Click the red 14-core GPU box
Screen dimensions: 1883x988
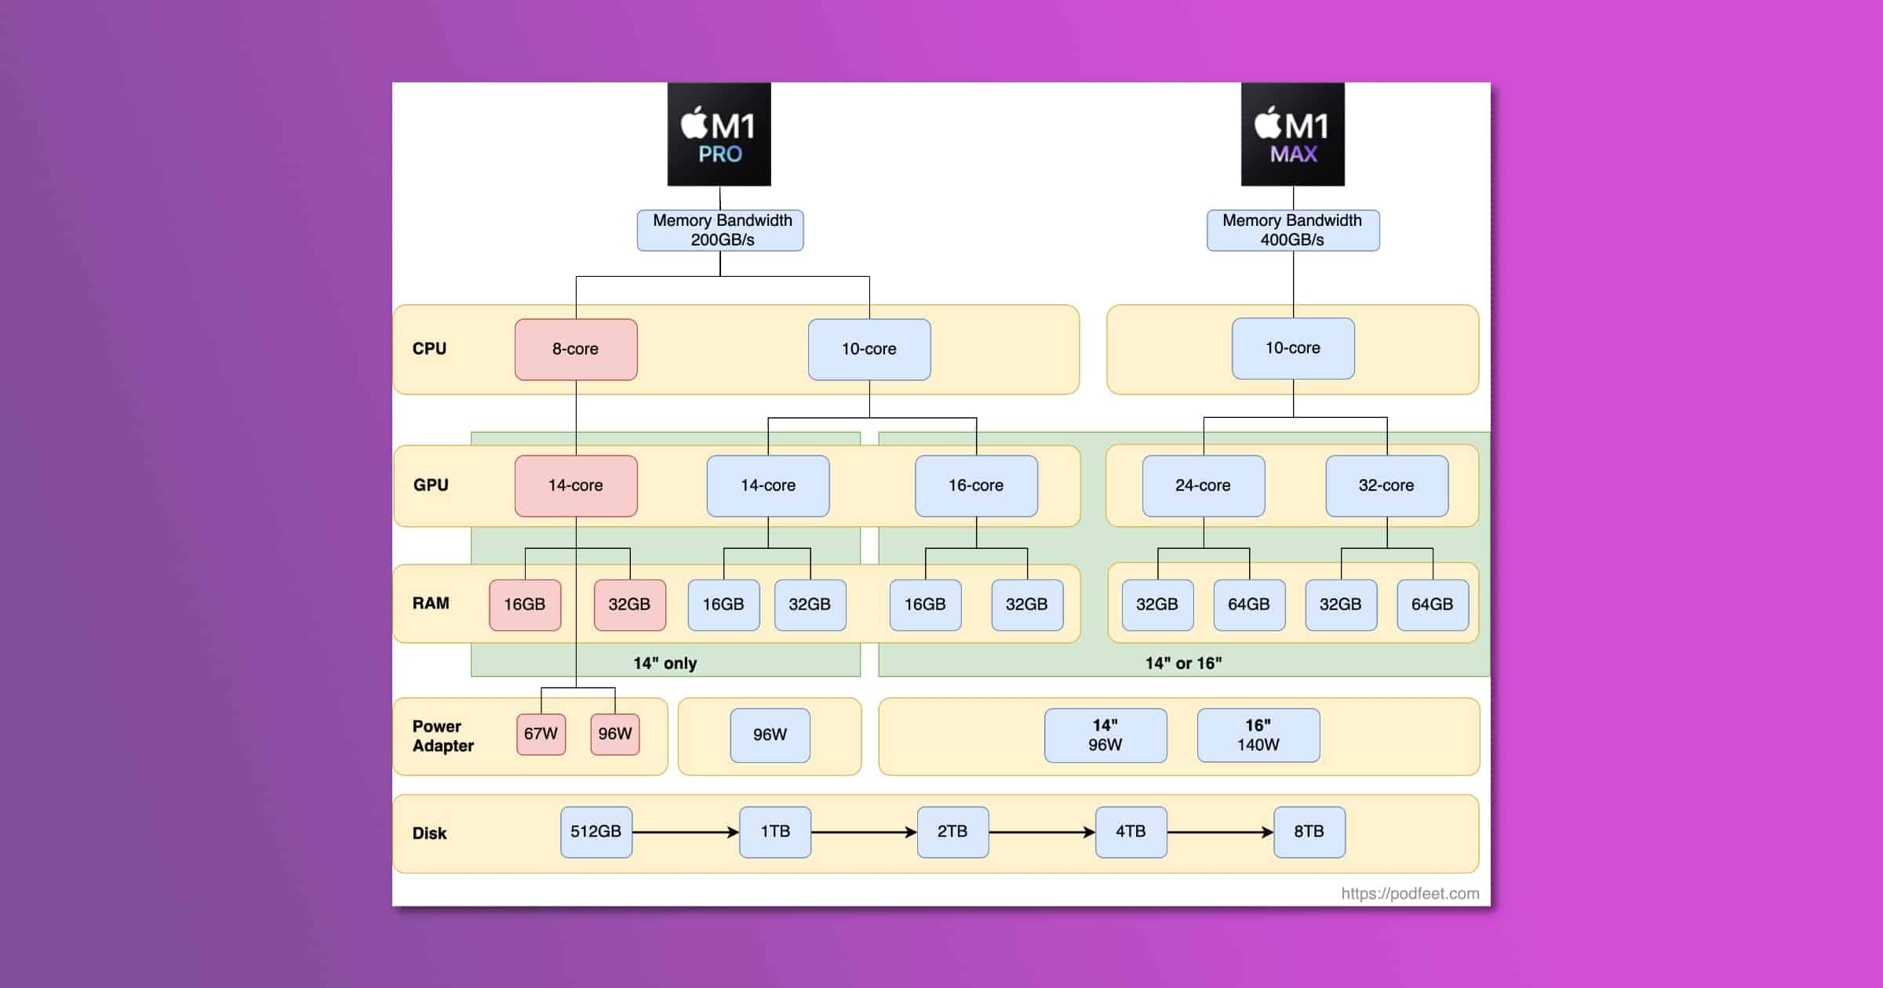coord(575,485)
